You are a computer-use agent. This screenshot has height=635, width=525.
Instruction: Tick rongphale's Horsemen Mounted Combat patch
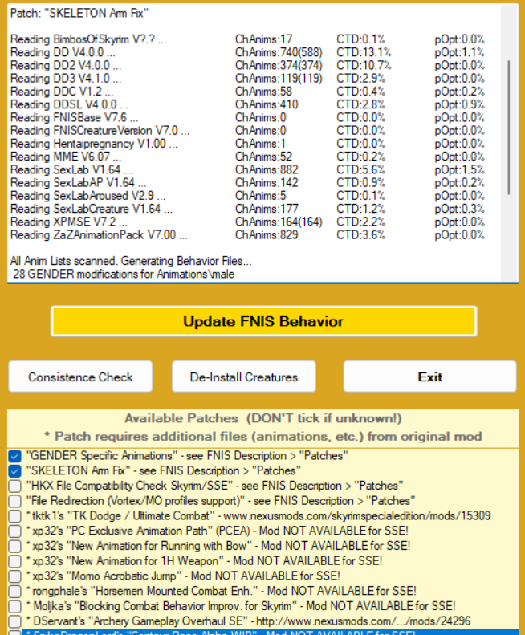[15, 591]
